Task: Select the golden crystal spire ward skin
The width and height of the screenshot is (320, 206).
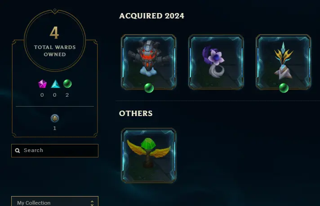Action: (283, 62)
